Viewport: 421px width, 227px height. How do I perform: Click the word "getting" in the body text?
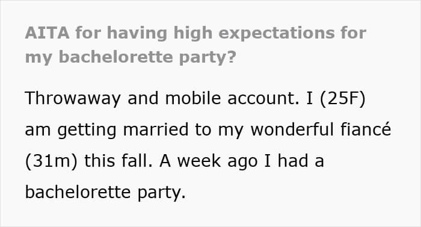[87, 130]
